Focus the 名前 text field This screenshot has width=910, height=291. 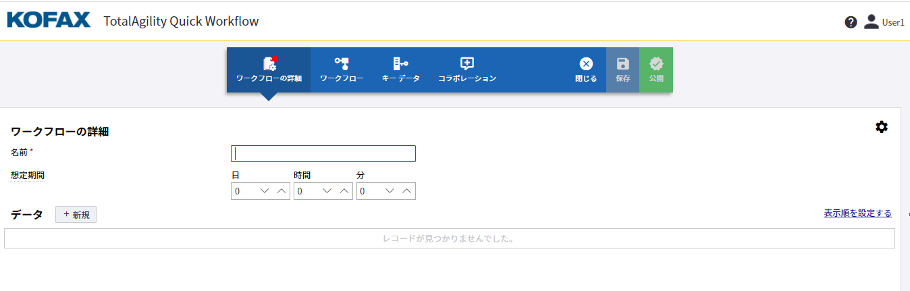pyautogui.click(x=323, y=154)
